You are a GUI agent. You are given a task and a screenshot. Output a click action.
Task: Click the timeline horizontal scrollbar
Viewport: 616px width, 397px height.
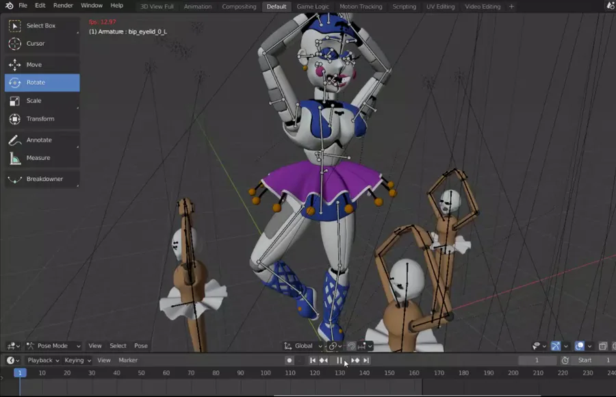point(407,395)
